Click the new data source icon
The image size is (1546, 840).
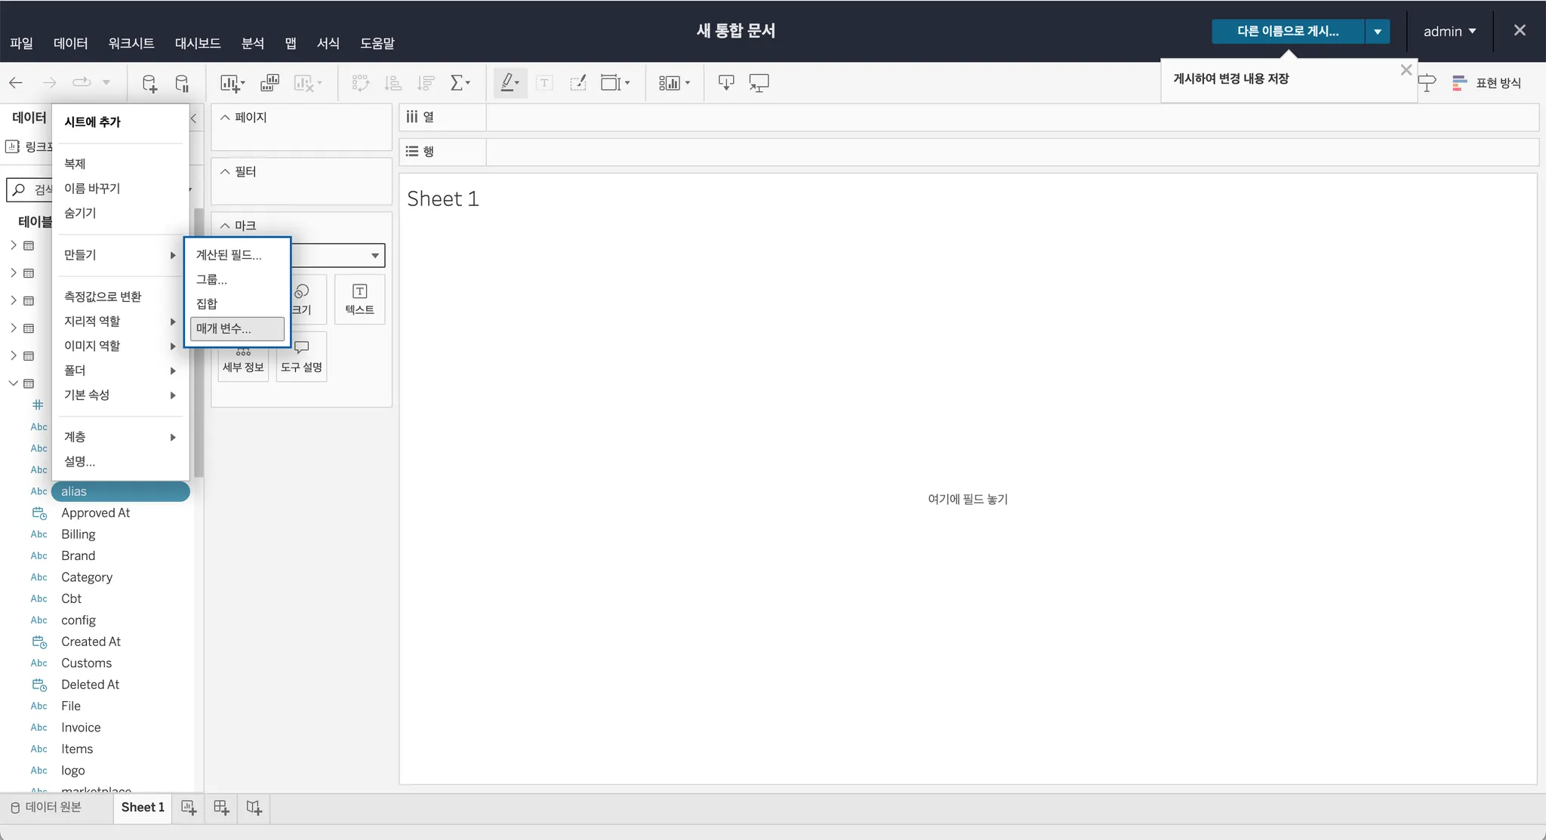tap(149, 83)
